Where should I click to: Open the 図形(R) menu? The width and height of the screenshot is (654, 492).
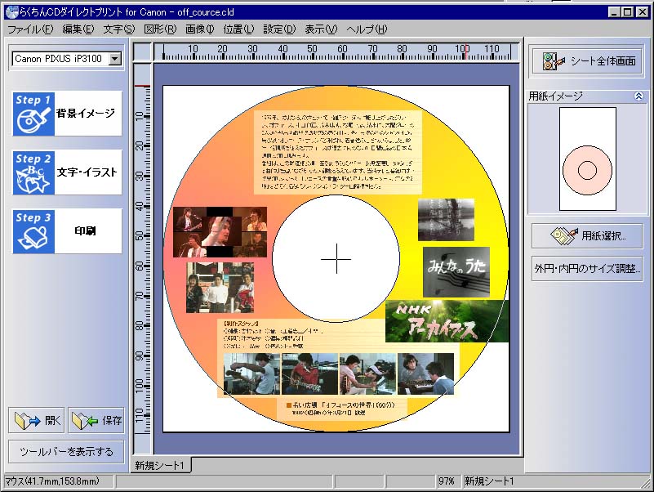160,29
